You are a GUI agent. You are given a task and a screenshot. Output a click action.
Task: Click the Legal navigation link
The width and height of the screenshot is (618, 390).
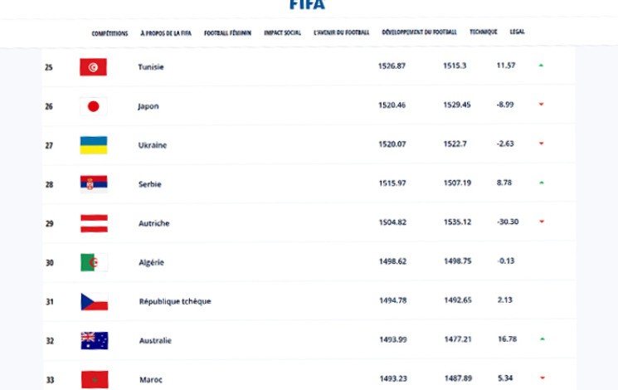tap(518, 32)
